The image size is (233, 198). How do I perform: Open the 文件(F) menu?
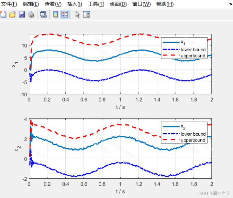9,4
